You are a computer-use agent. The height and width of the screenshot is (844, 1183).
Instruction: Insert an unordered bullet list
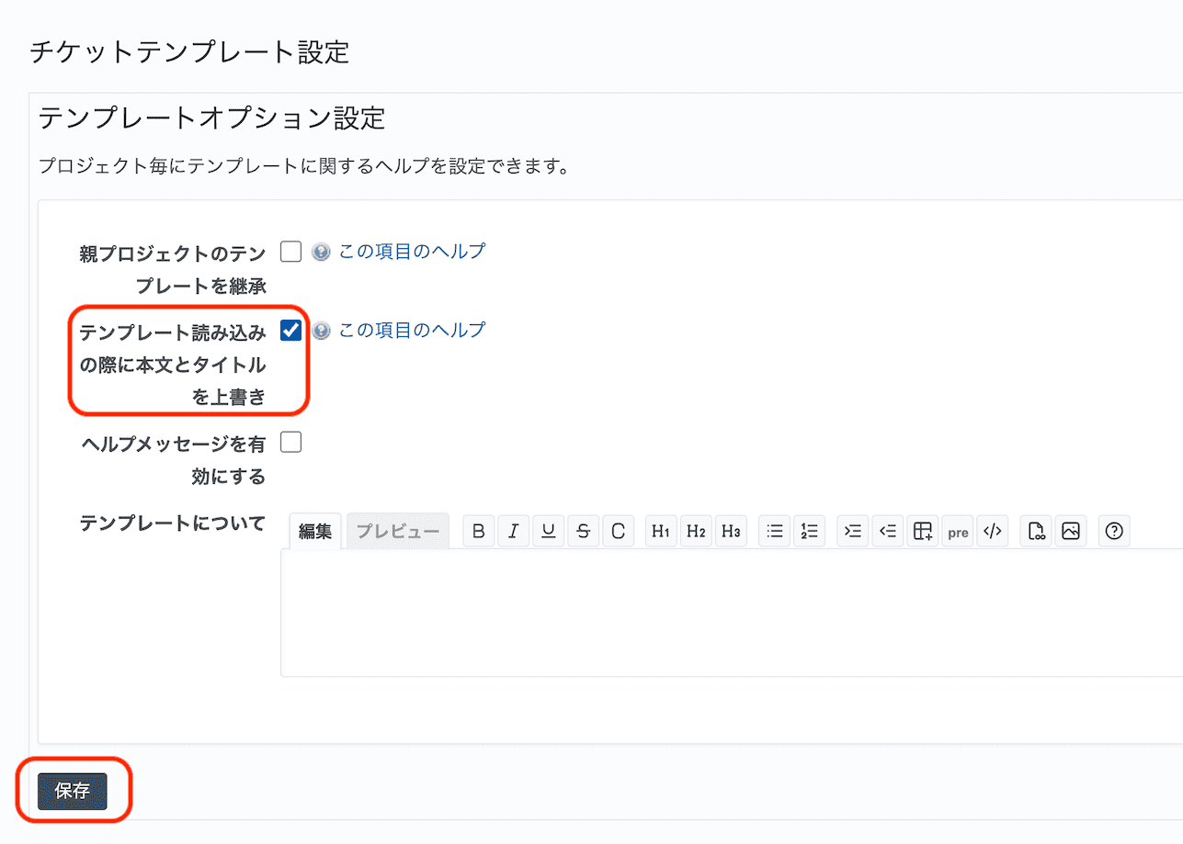click(775, 531)
